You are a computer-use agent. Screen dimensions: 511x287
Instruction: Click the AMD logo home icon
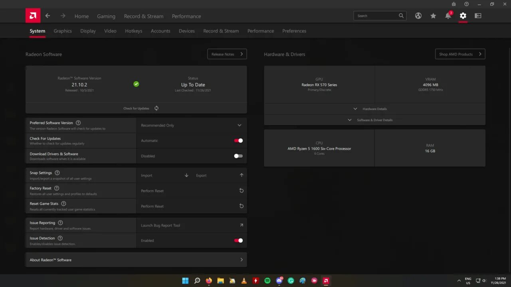33,16
